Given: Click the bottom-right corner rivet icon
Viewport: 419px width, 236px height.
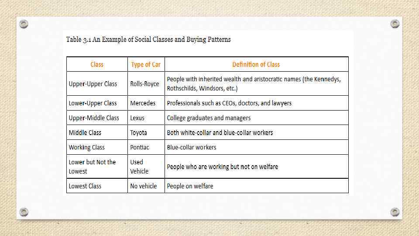Looking at the screenshot, I should point(395,212).
